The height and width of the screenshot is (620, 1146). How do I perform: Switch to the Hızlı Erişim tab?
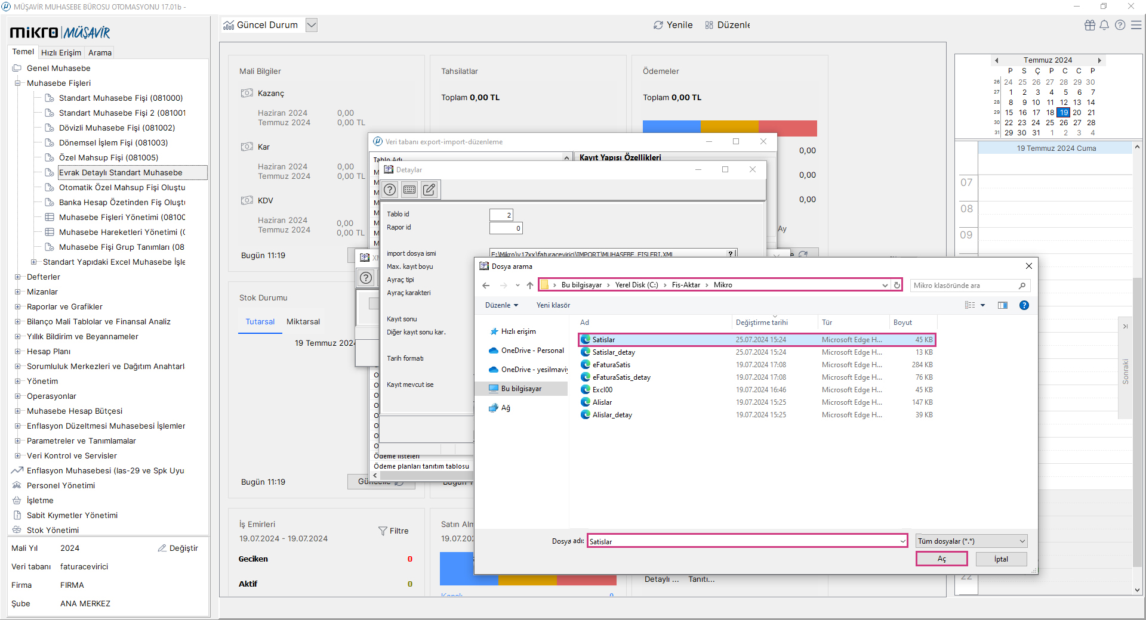pos(61,53)
